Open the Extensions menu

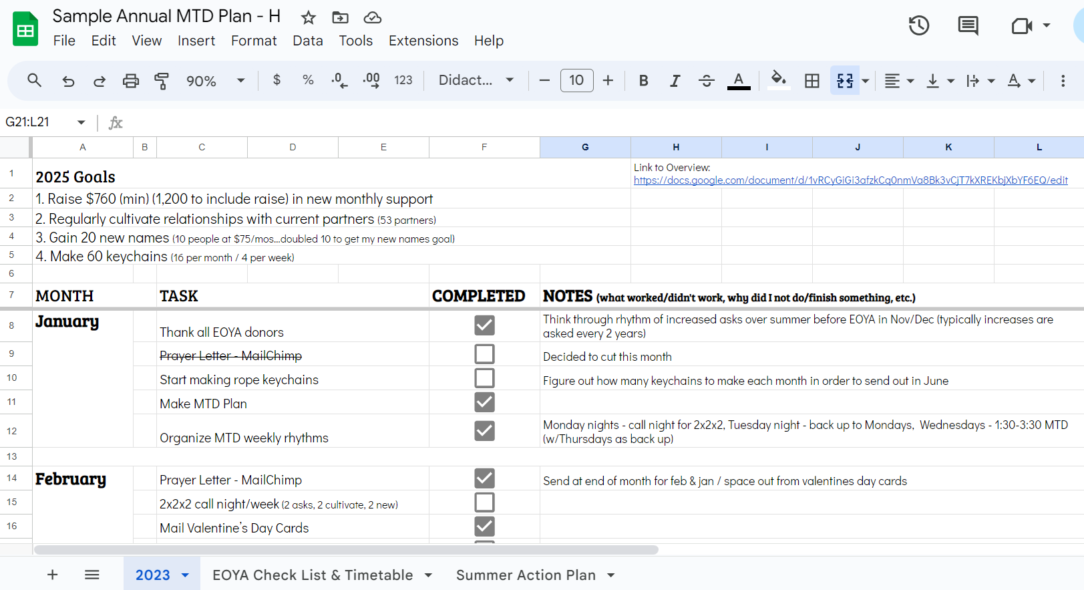point(423,41)
